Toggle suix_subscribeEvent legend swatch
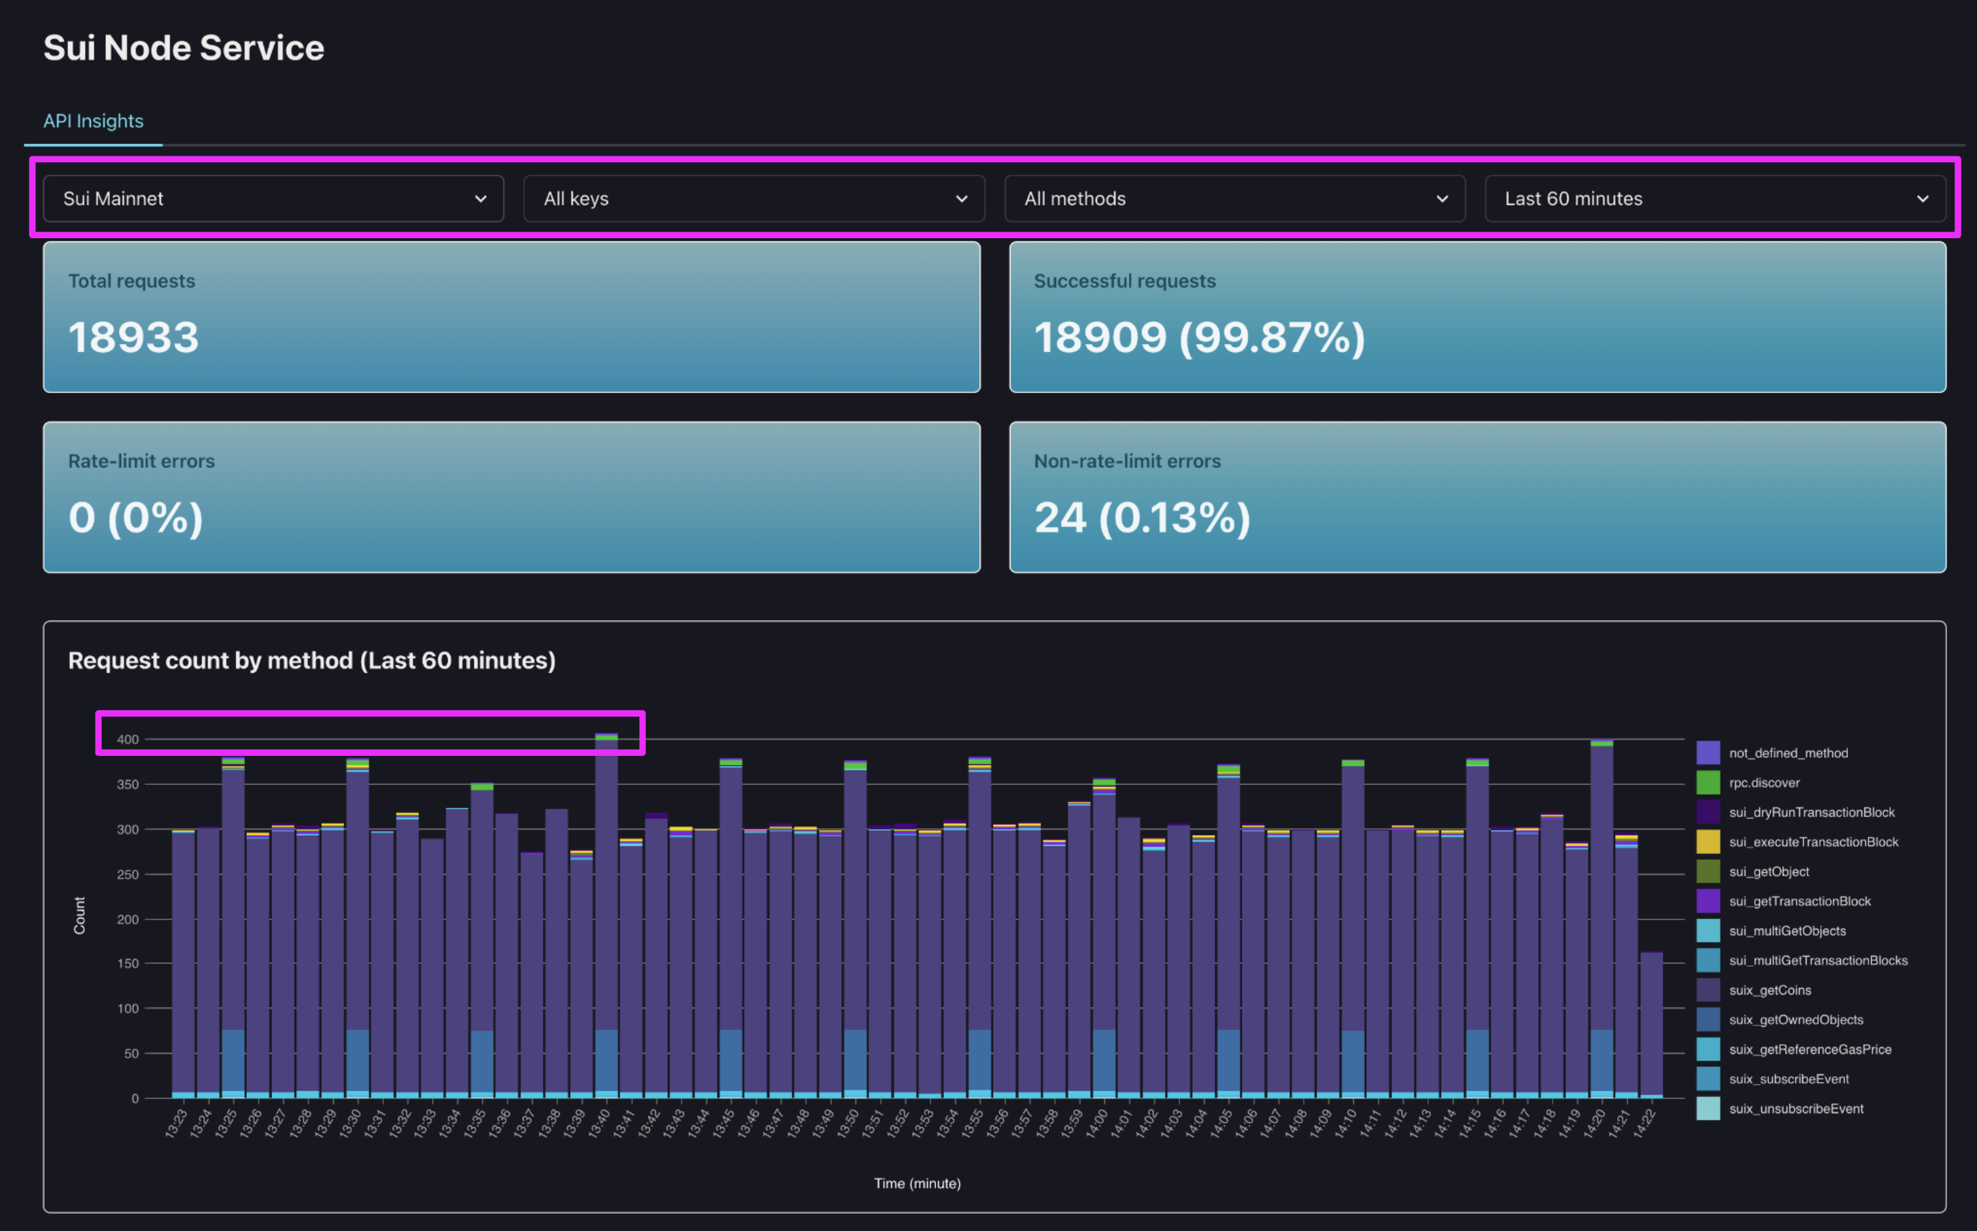Viewport: 1977px width, 1231px height. click(x=1708, y=1079)
